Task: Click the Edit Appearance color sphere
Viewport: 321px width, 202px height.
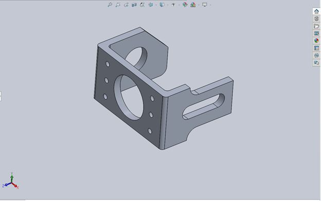Action: coord(185,5)
